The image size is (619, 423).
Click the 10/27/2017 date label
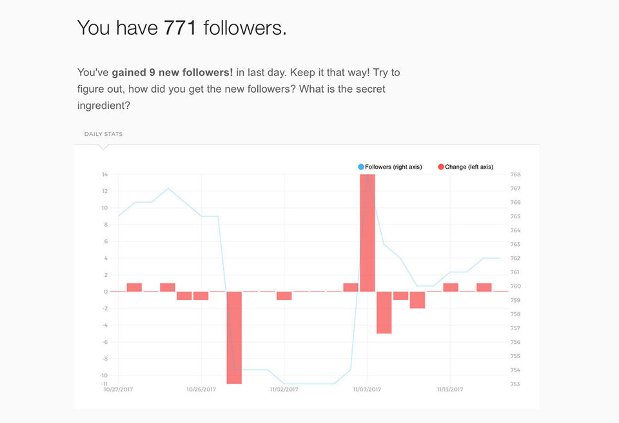click(x=118, y=389)
